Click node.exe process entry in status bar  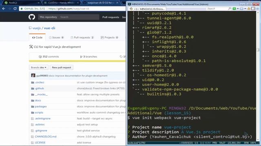[137, 143]
